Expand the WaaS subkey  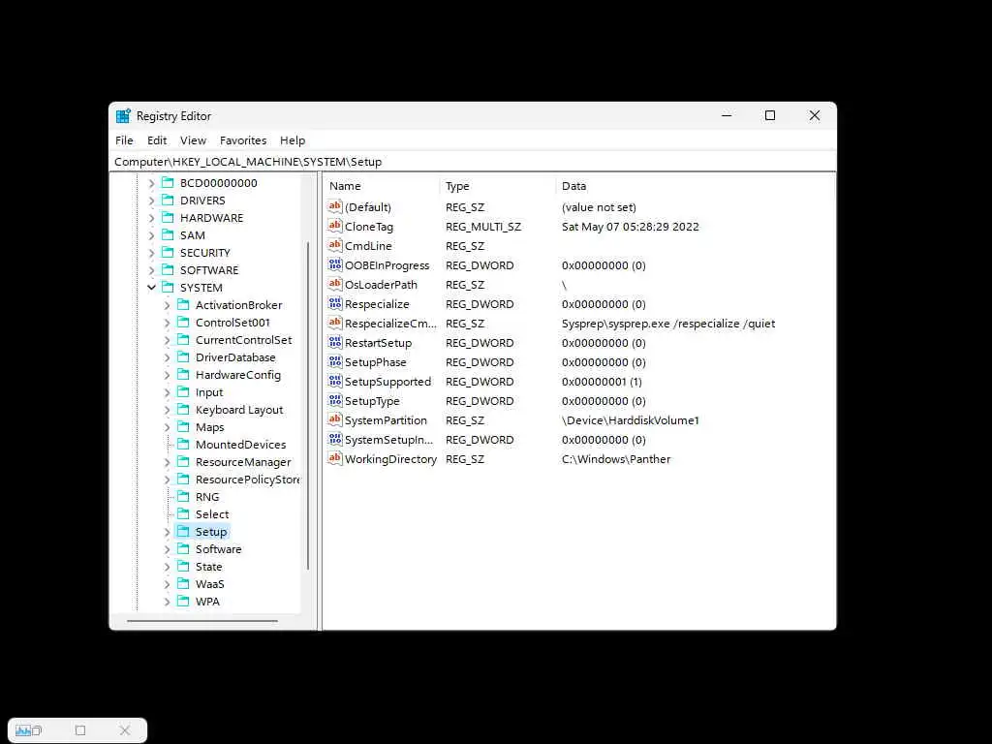pyautogui.click(x=167, y=584)
